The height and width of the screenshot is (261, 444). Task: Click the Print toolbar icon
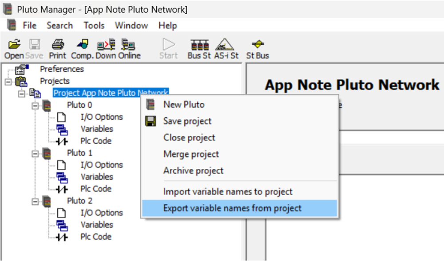[58, 44]
